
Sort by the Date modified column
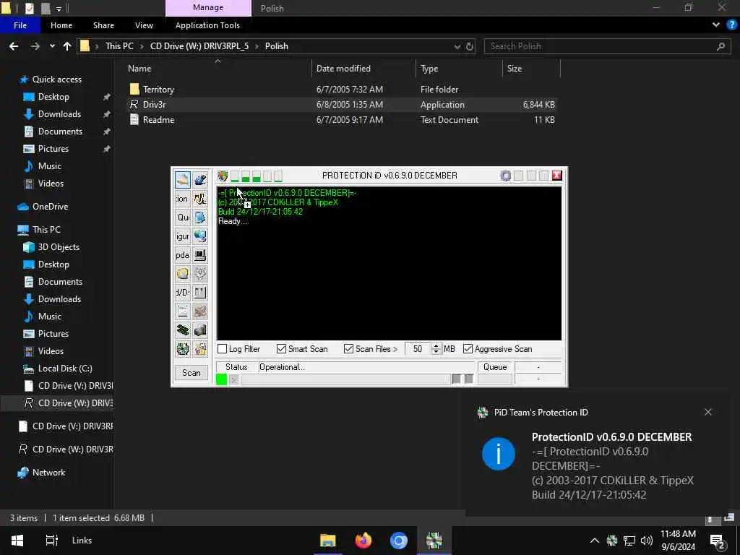[363, 69]
